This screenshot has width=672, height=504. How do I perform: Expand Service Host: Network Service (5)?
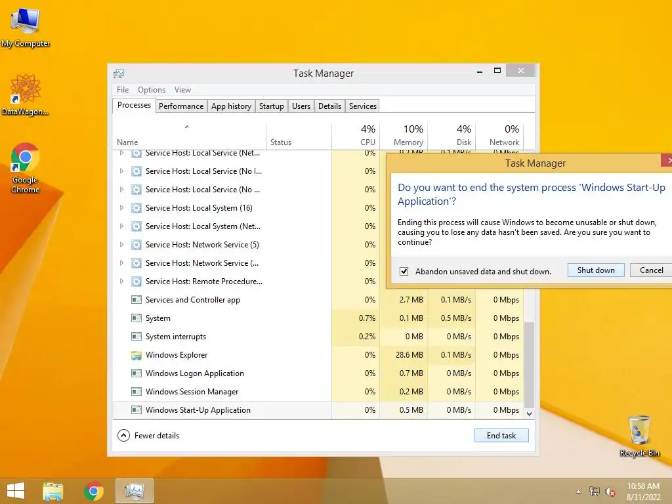point(121,245)
